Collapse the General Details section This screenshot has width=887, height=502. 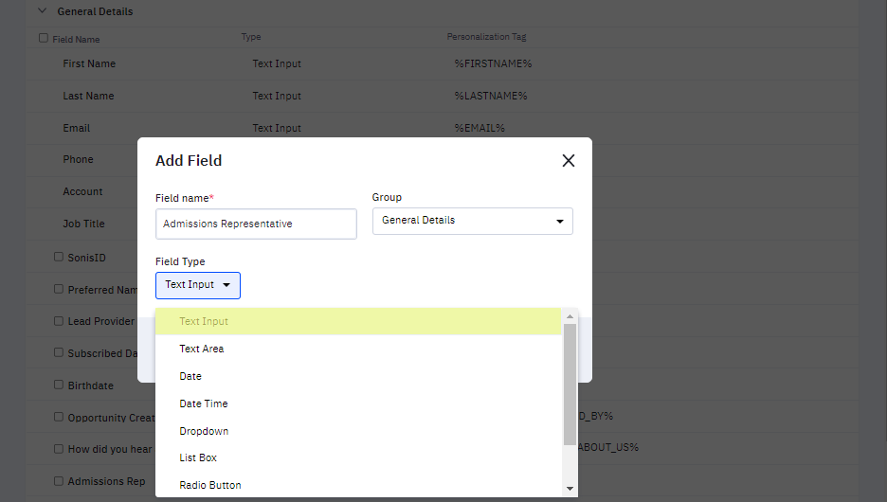coord(42,11)
